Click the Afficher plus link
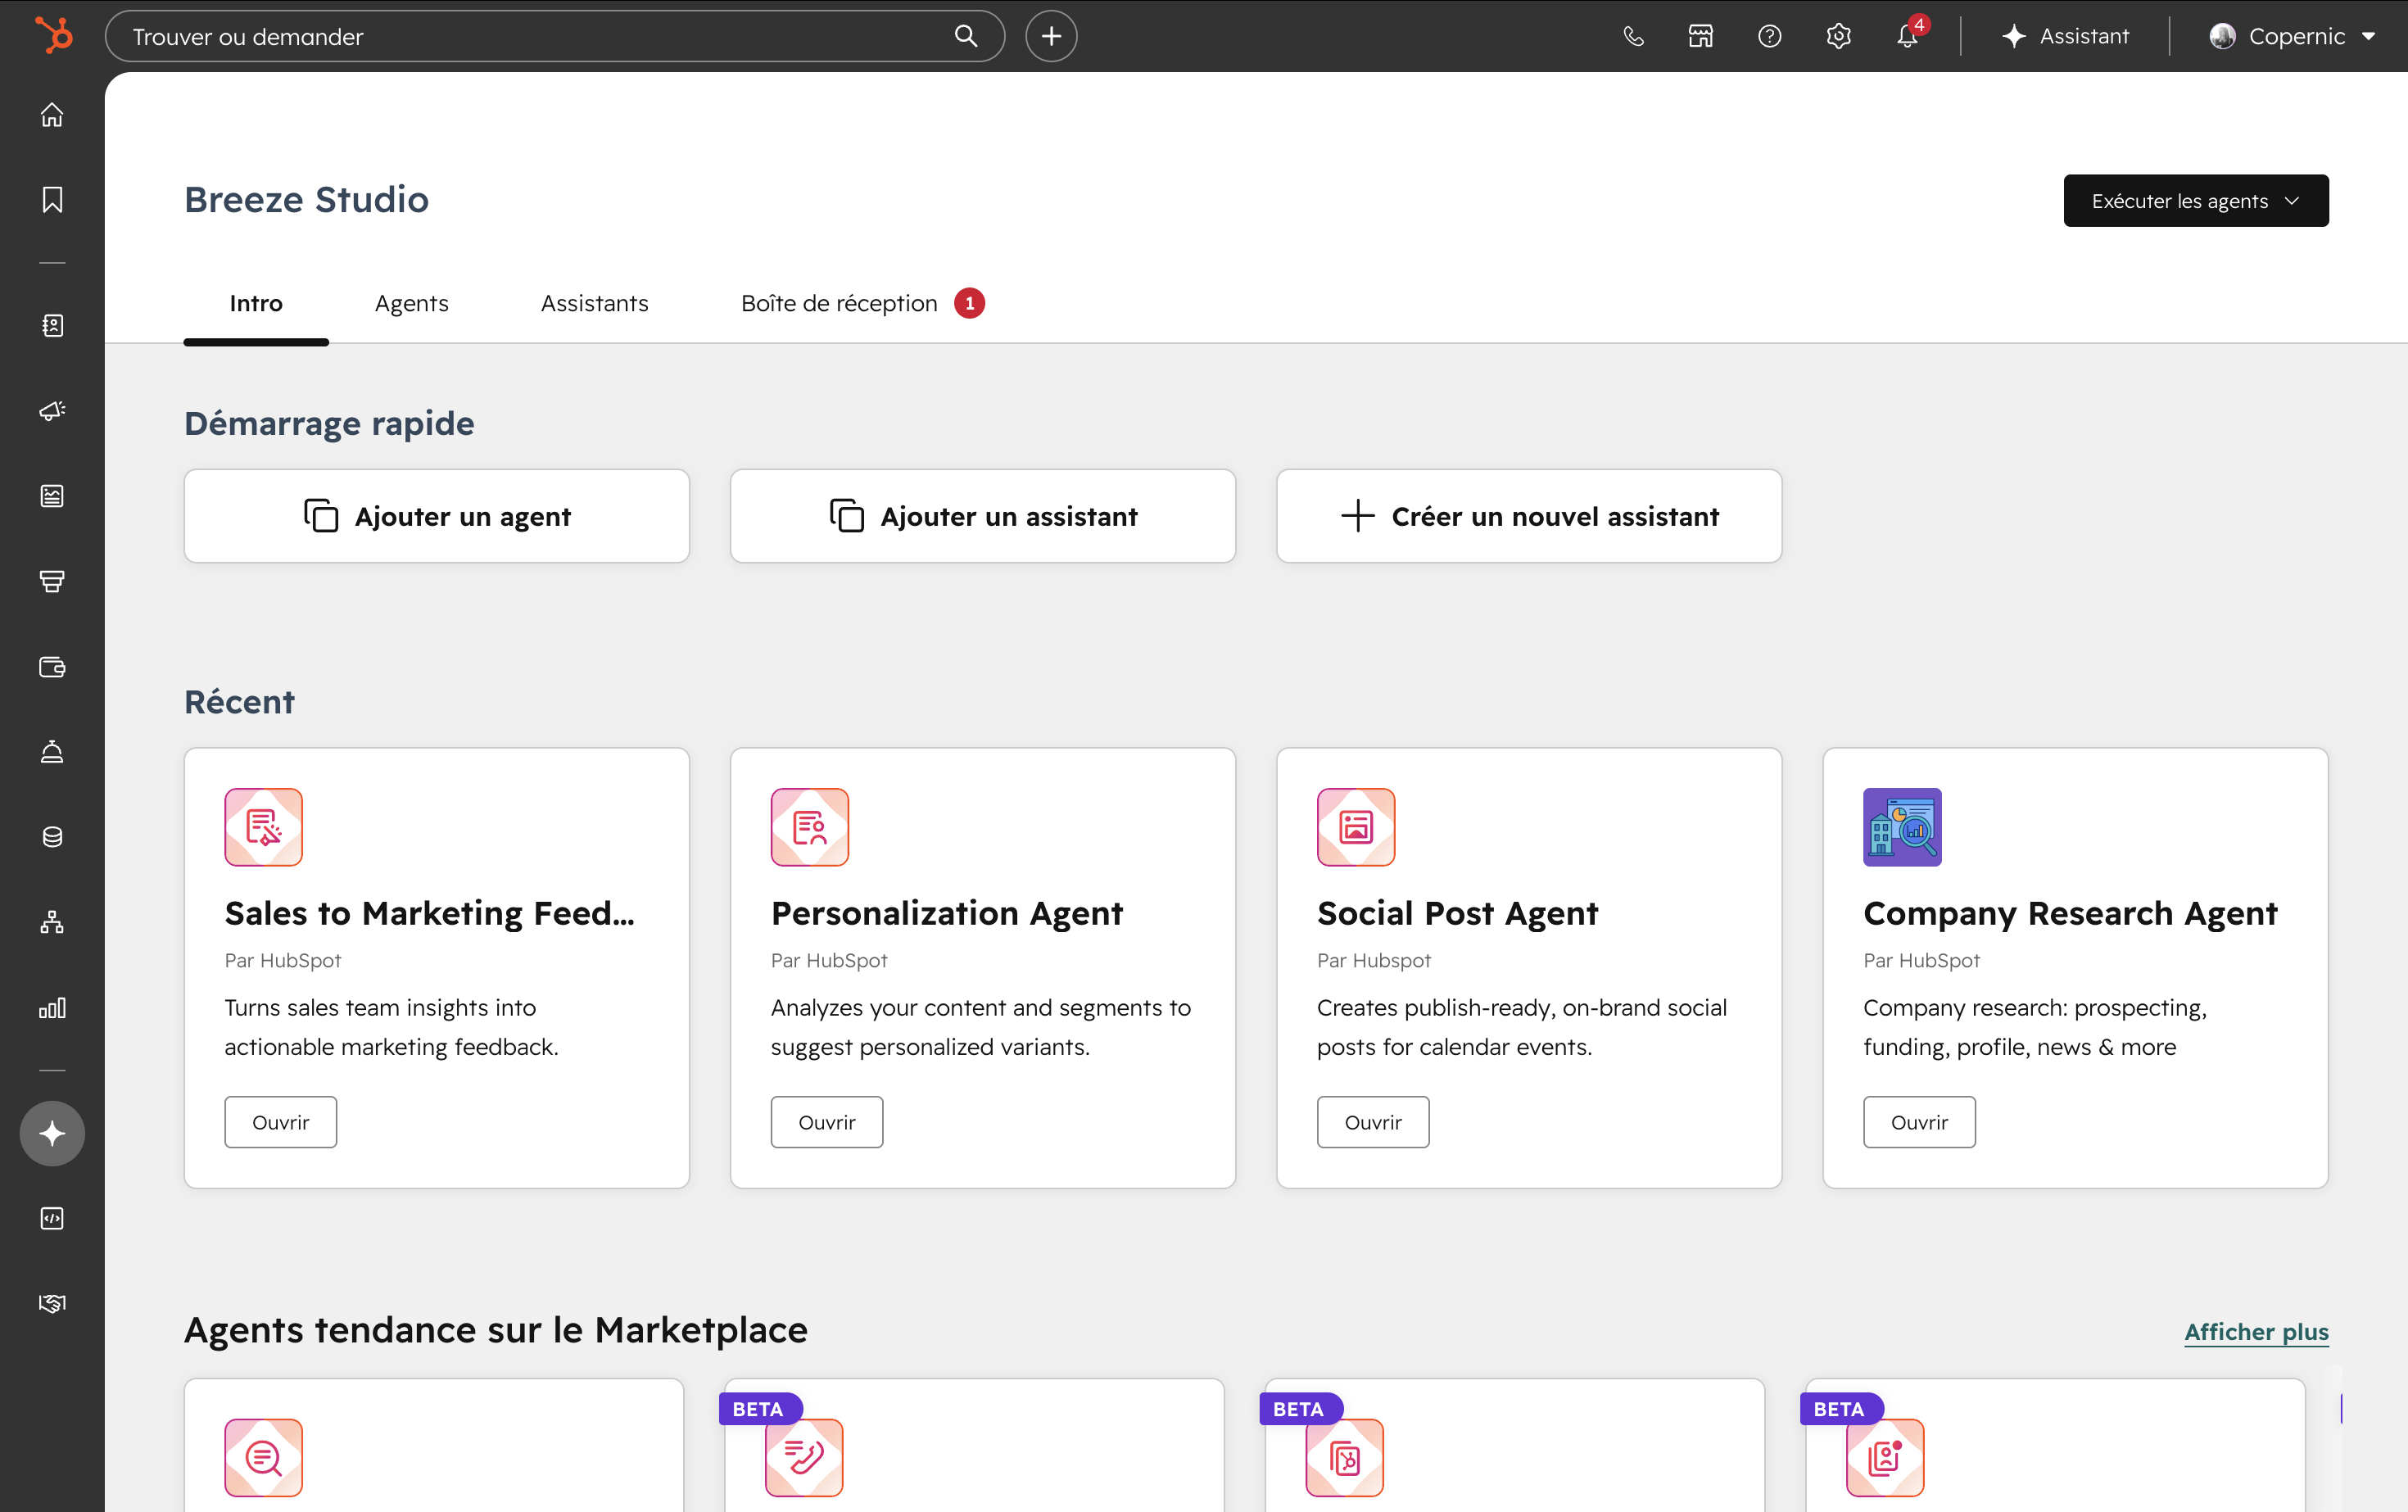Image resolution: width=2408 pixels, height=1512 pixels. click(2256, 1332)
